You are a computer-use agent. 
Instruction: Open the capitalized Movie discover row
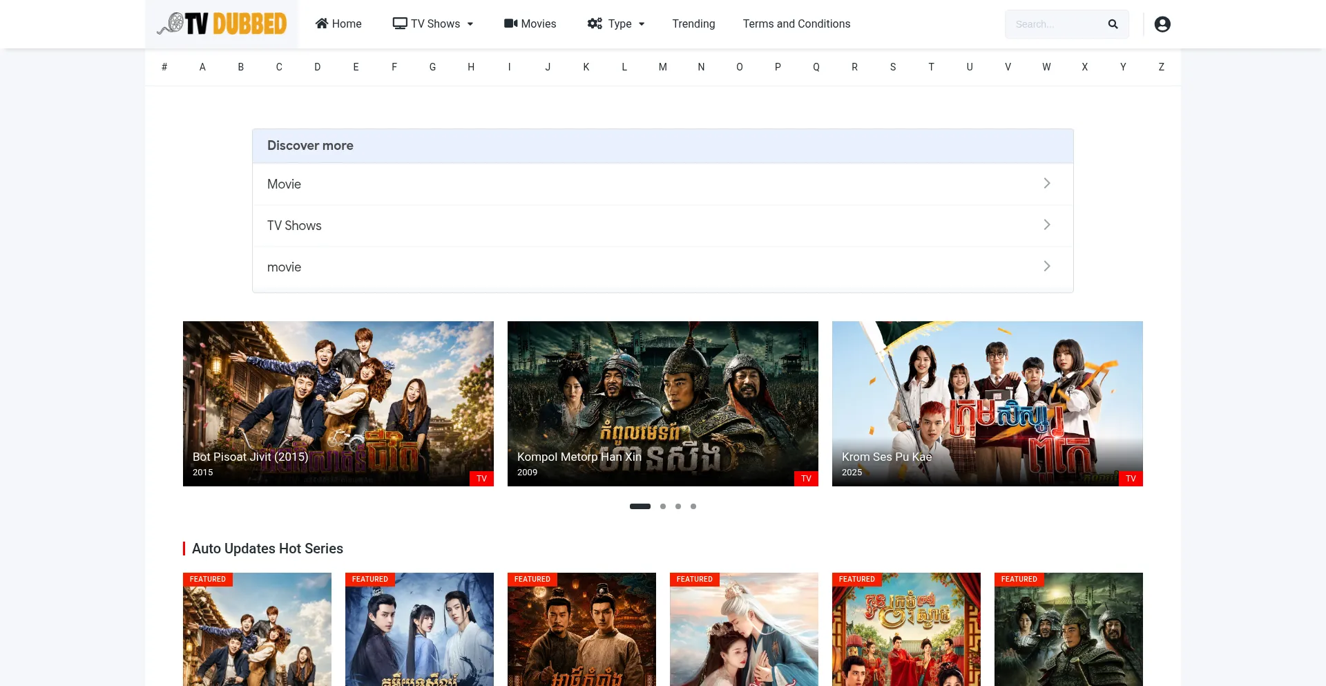(x=662, y=184)
